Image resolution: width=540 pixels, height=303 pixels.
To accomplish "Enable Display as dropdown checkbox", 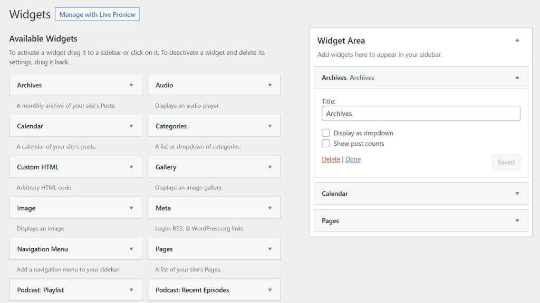I will [326, 133].
